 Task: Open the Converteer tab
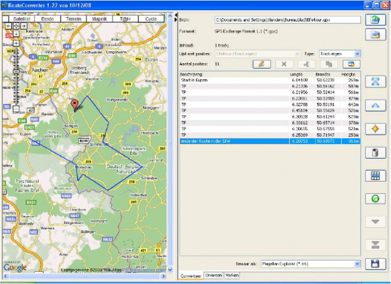click(x=191, y=276)
